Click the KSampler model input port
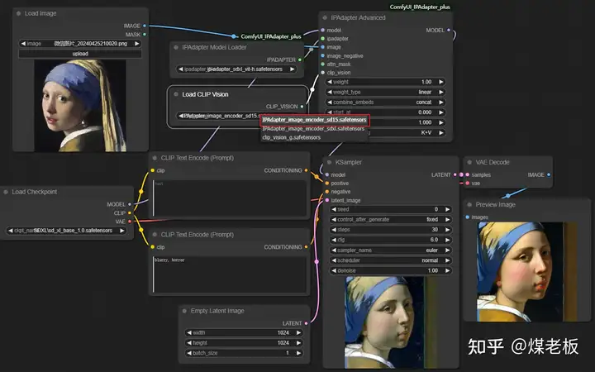Image resolution: width=595 pixels, height=372 pixels. (x=327, y=175)
